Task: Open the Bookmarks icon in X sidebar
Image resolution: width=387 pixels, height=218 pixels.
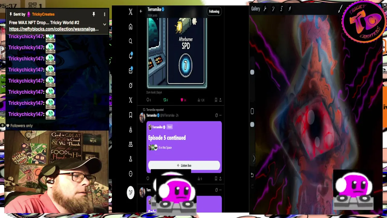Action: point(131,115)
